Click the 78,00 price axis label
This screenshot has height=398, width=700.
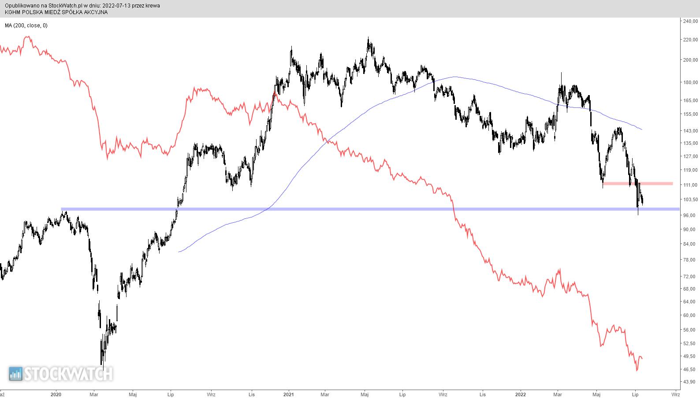pos(689,260)
